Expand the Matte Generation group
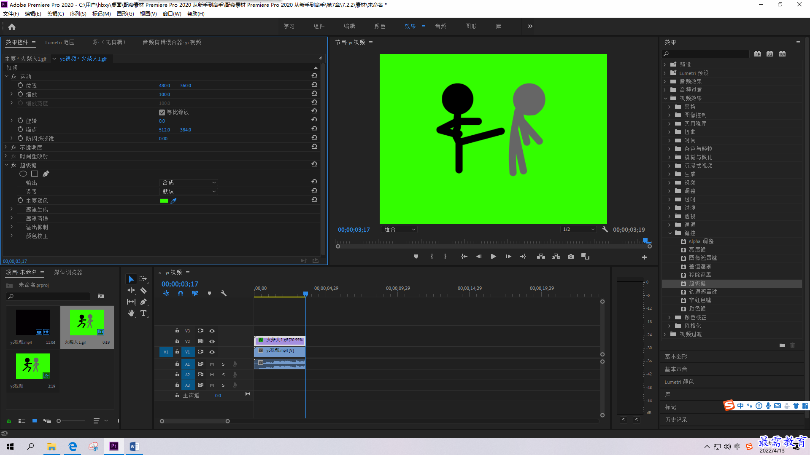Image resolution: width=810 pixels, height=455 pixels. 11,209
